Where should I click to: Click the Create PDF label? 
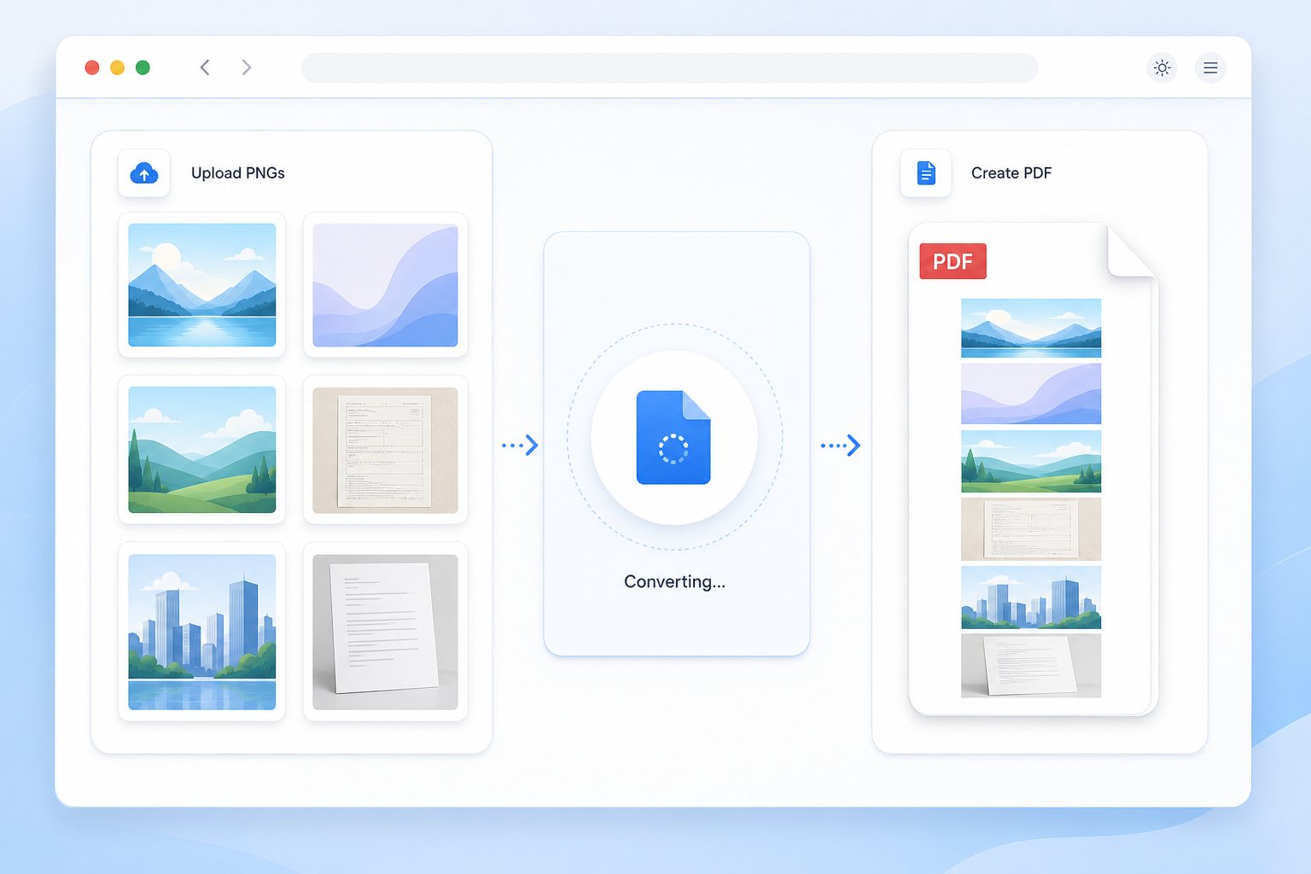[x=1011, y=173]
